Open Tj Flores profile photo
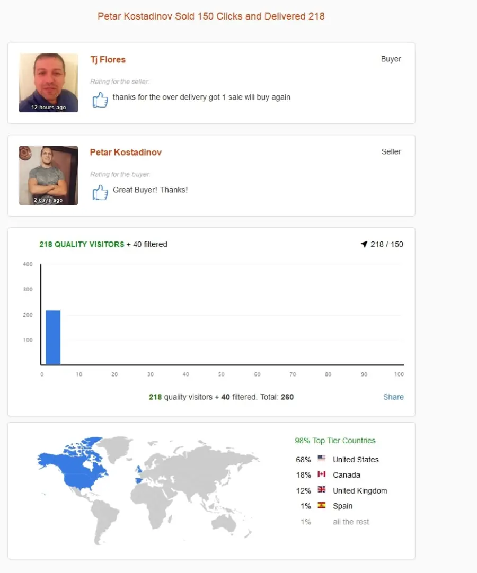 [x=48, y=83]
